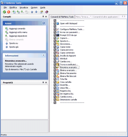The image size is (128, 137).
Task: Click the Aggiungi sotto menu link
Action: pos(18,32)
